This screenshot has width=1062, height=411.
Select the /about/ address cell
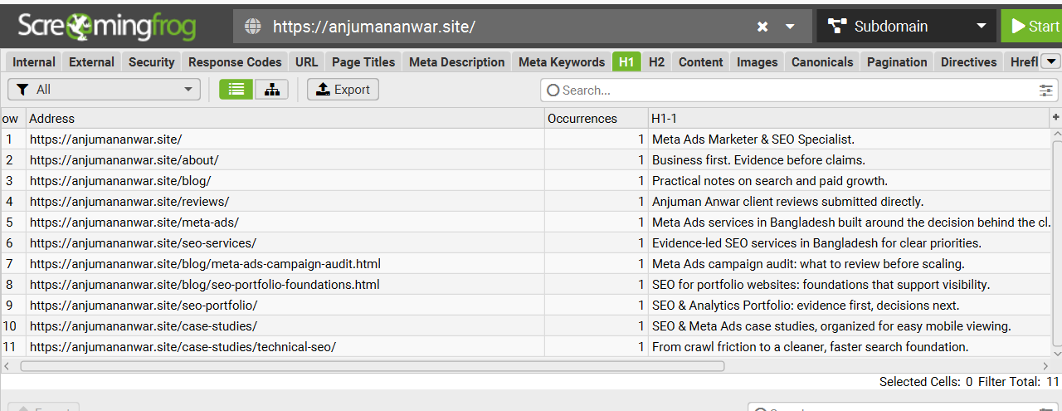coord(285,159)
